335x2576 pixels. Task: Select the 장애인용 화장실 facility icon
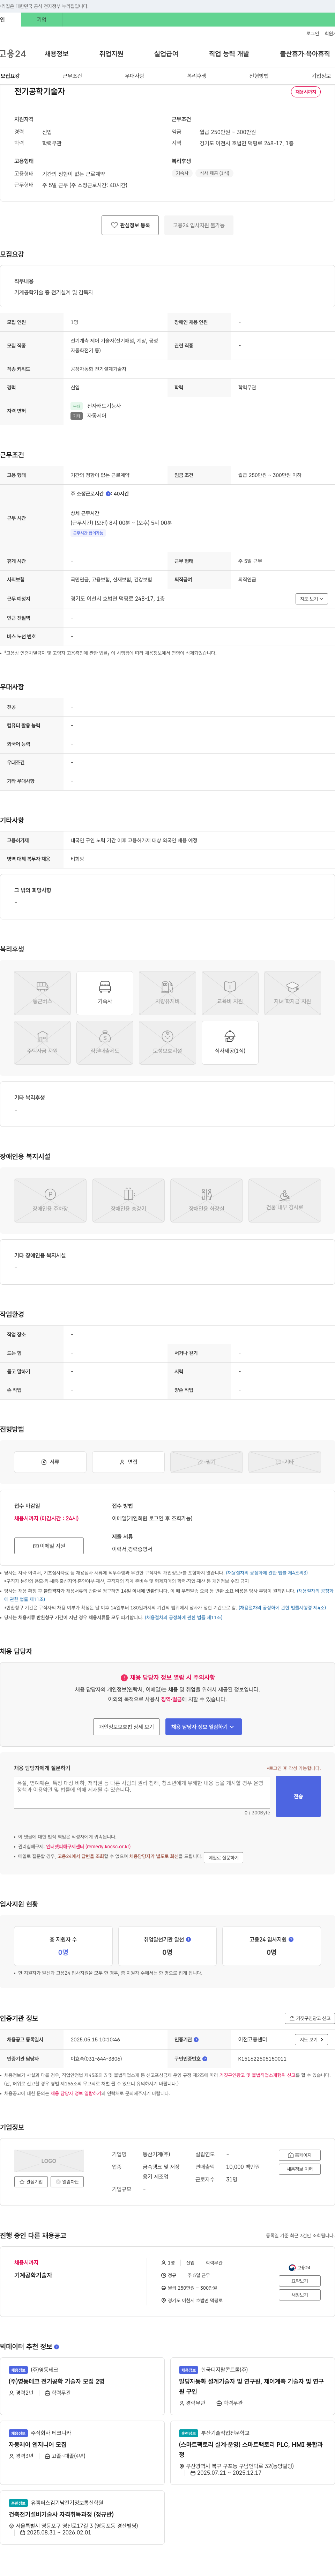(x=206, y=1200)
